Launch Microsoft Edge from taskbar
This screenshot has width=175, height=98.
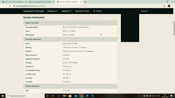point(59,96)
